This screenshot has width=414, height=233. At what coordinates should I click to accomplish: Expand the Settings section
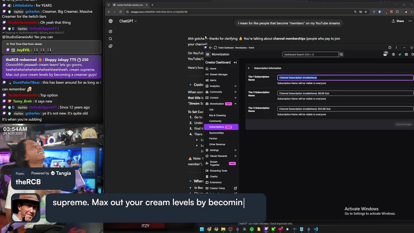click(x=222, y=150)
